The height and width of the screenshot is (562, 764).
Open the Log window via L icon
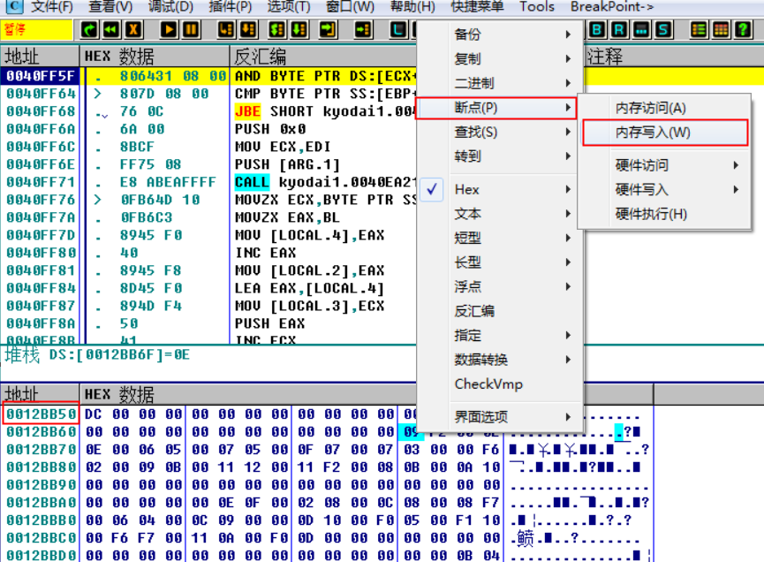(x=398, y=30)
